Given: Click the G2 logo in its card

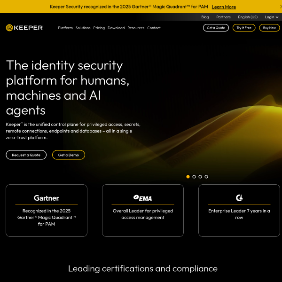Looking at the screenshot, I should pyautogui.click(x=239, y=198).
